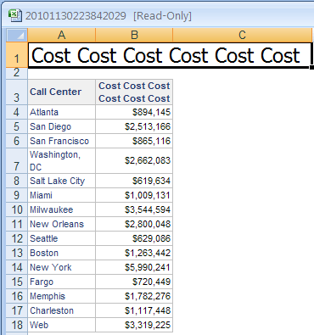Screen dimensions: 314x335
Task: Select row 12 header
Action: point(17,238)
